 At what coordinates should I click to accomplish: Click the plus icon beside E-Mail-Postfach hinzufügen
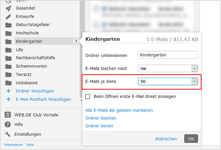(8, 99)
